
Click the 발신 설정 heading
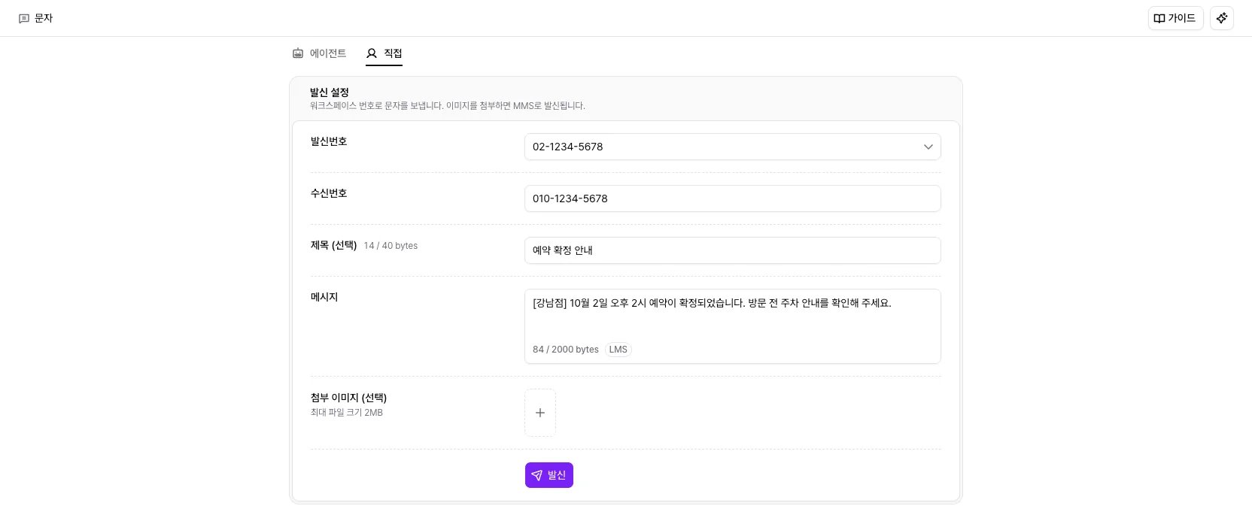click(x=330, y=92)
